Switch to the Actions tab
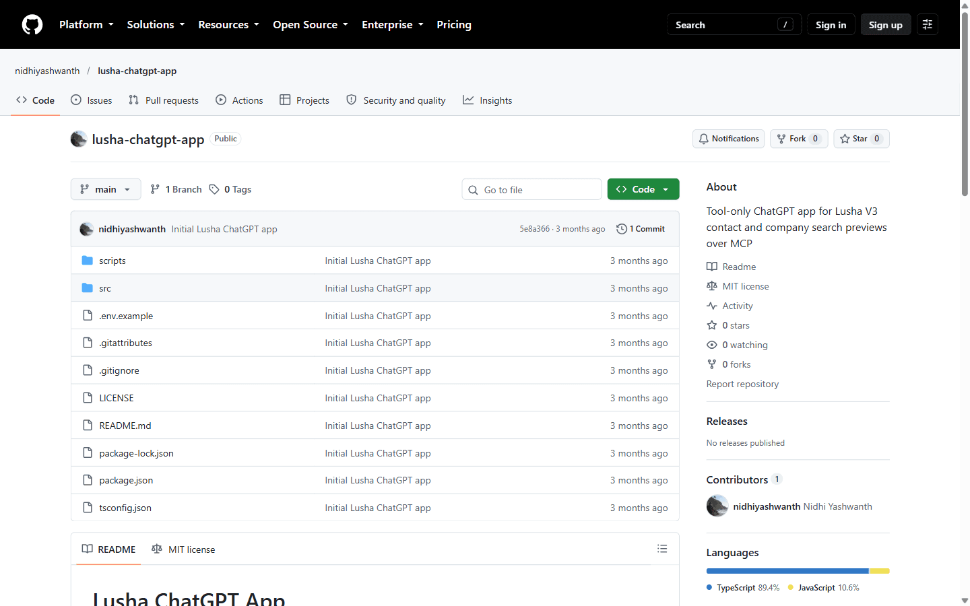970x606 pixels. tap(239, 100)
